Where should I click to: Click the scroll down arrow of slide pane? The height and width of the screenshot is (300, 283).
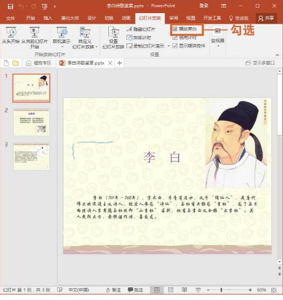tap(279, 262)
